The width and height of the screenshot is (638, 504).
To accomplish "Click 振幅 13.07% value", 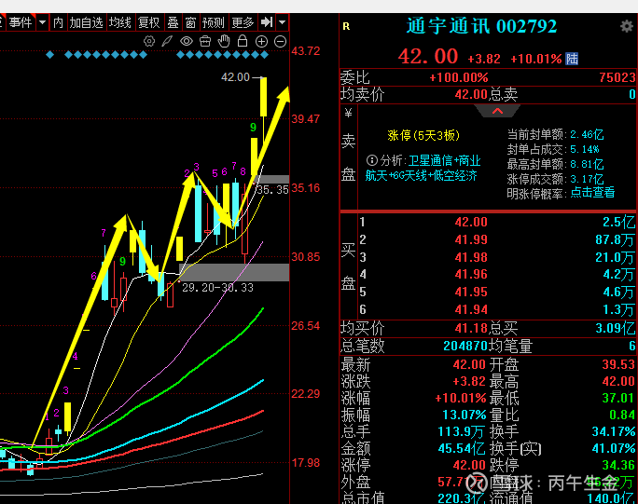I will point(465,415).
